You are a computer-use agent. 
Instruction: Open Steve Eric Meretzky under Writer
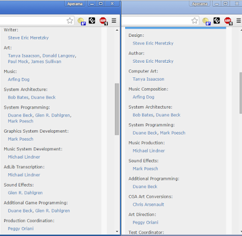point(28,38)
